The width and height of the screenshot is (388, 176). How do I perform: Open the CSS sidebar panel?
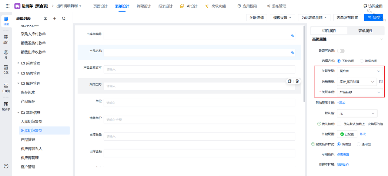pyautogui.click(x=6, y=70)
